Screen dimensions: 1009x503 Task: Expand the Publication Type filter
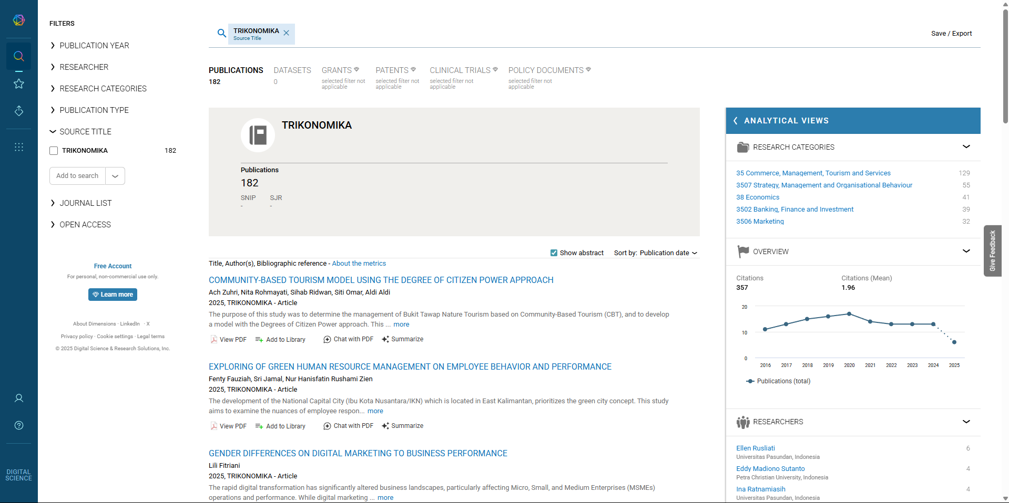tap(89, 110)
